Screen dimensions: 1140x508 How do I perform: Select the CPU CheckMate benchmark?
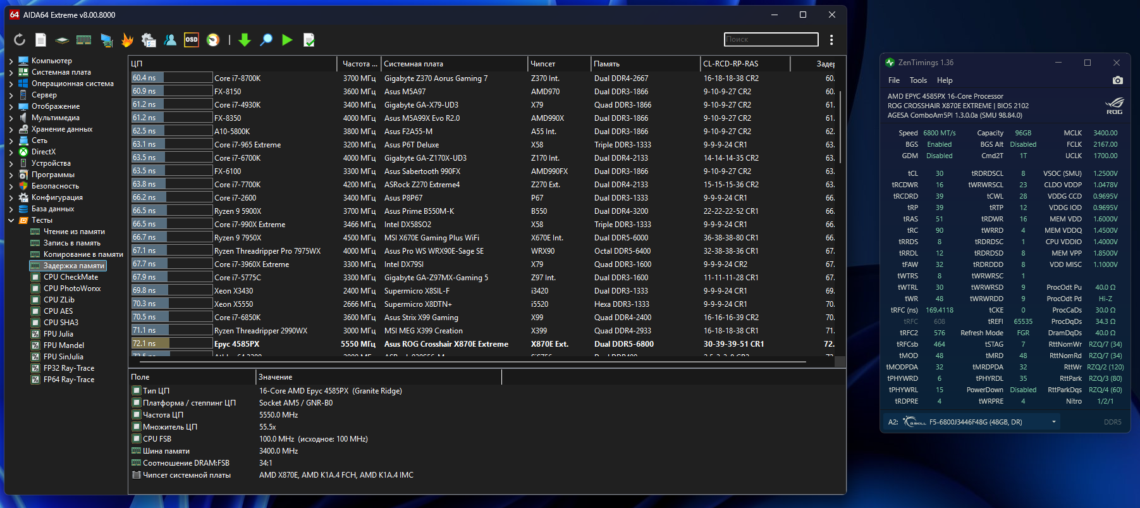pyautogui.click(x=71, y=277)
